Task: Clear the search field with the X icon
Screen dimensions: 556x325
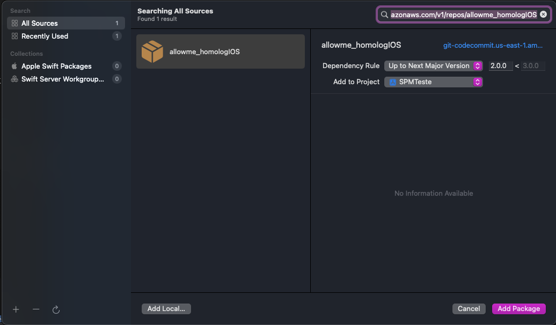Action: pos(543,14)
